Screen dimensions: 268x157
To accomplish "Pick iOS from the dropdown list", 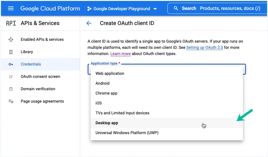I will tap(98, 103).
